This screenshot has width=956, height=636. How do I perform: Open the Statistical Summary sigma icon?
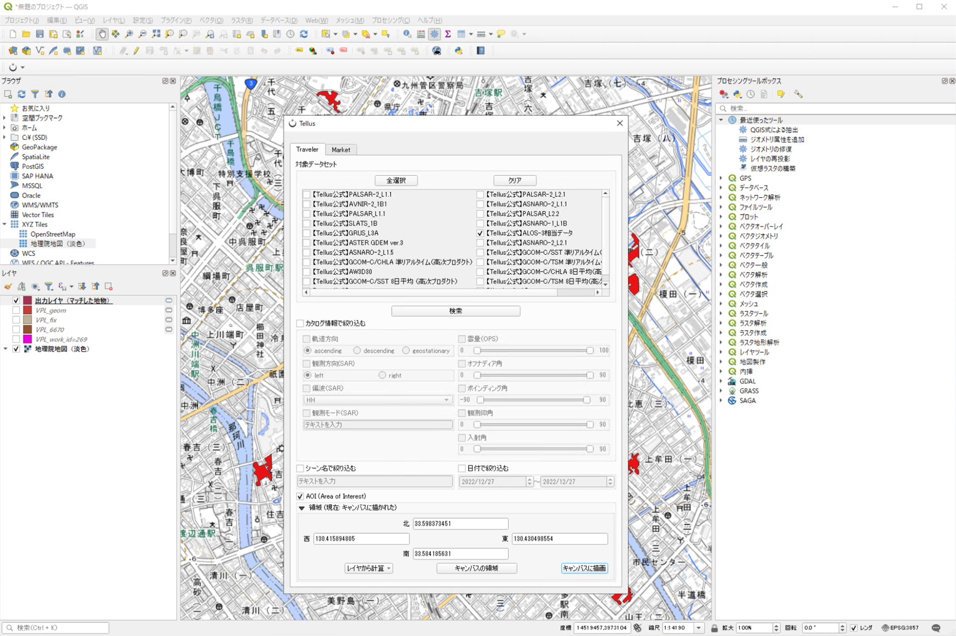448,34
